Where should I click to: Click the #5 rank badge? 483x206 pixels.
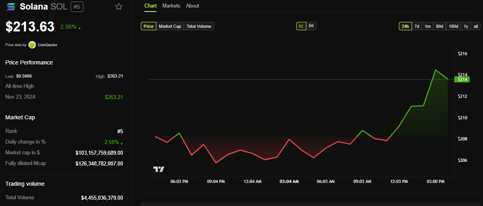[x=77, y=7]
